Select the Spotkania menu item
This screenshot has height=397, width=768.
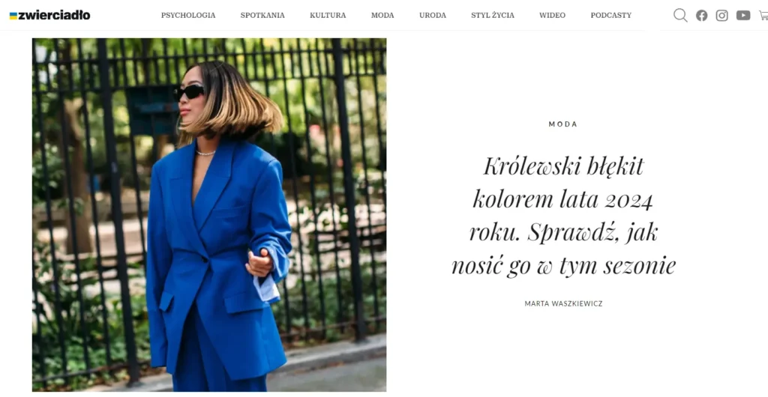[x=262, y=15]
